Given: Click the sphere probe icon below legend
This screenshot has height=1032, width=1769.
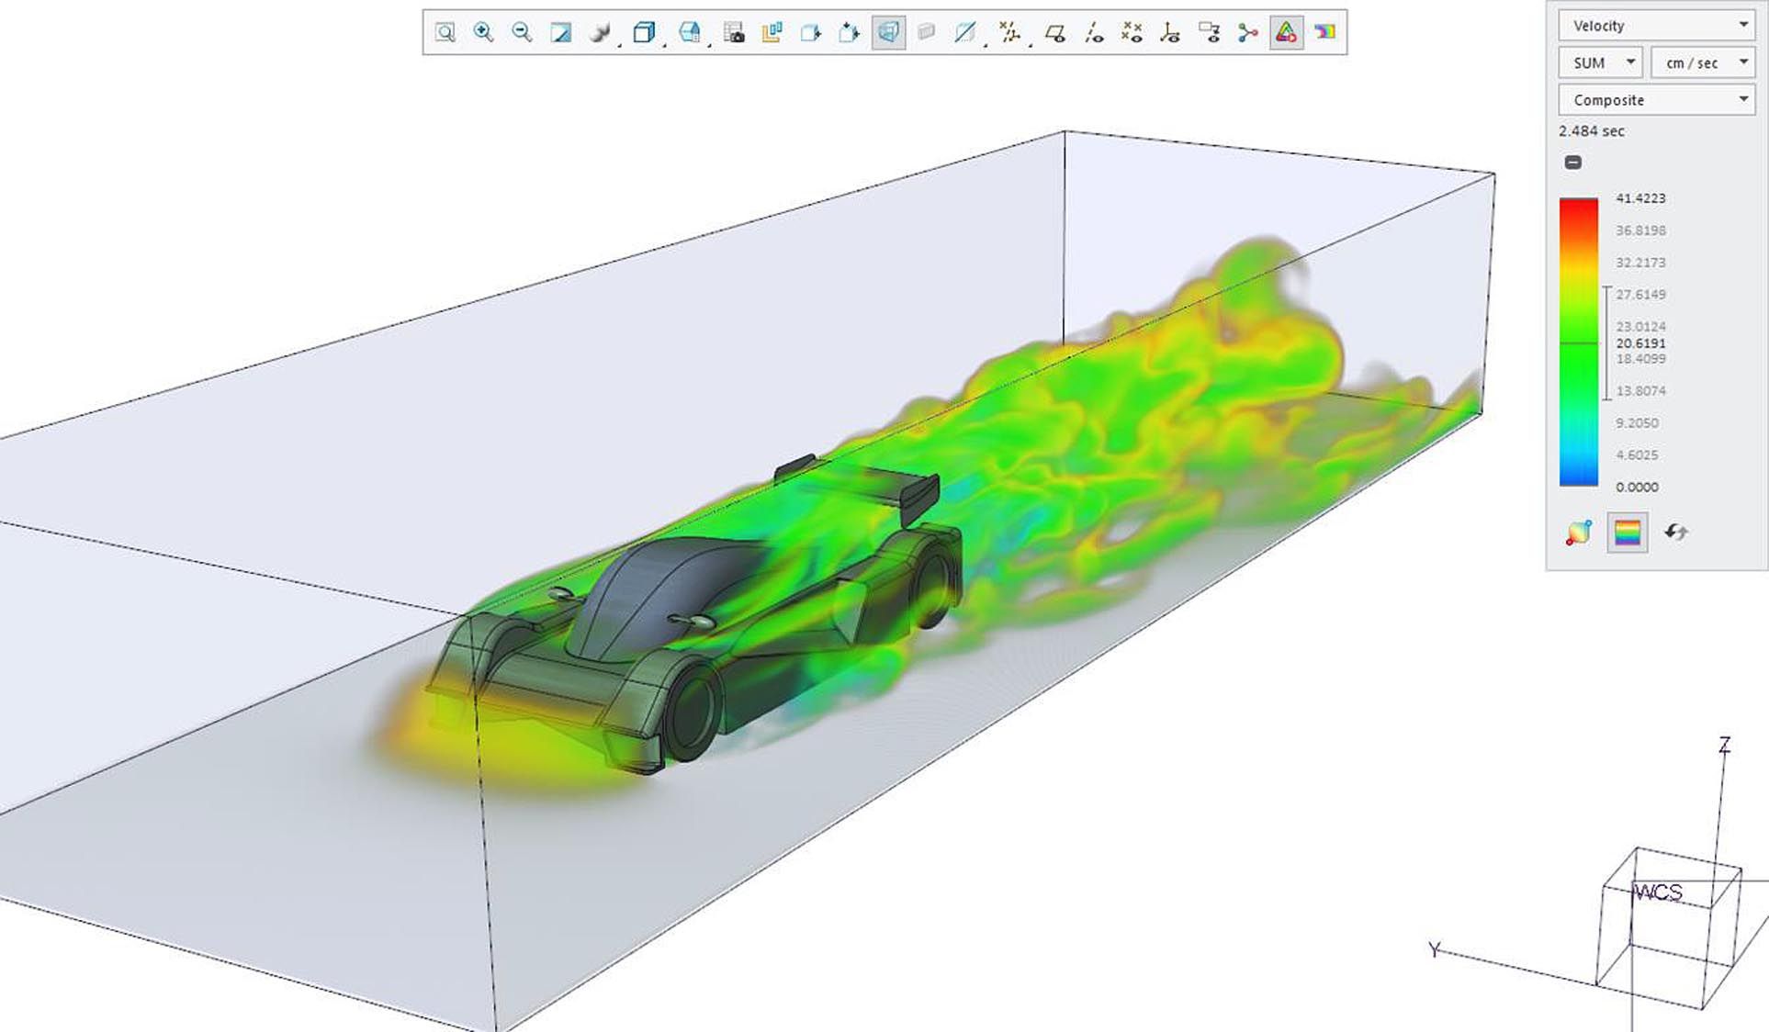Looking at the screenshot, I should click(1578, 533).
